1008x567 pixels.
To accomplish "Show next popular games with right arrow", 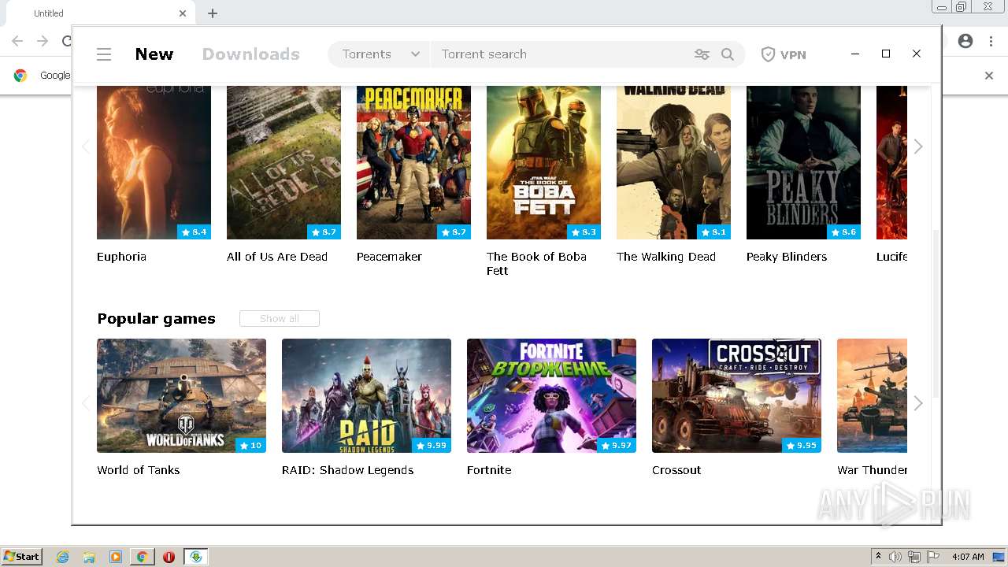I will (918, 403).
